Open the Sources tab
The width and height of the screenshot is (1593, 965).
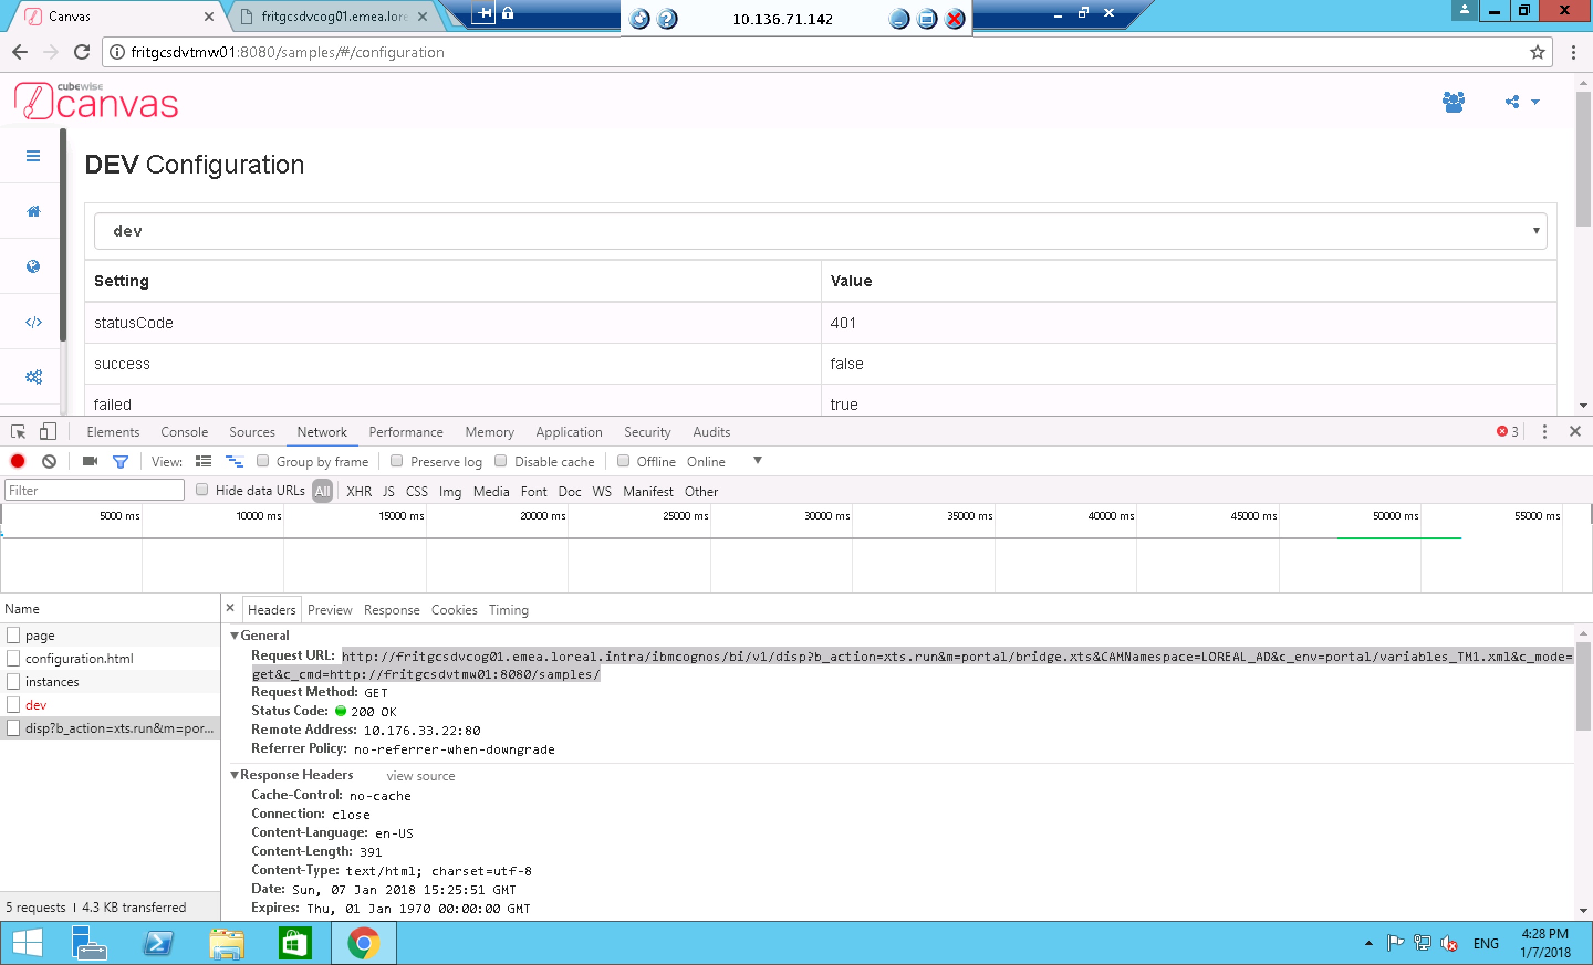click(x=252, y=432)
